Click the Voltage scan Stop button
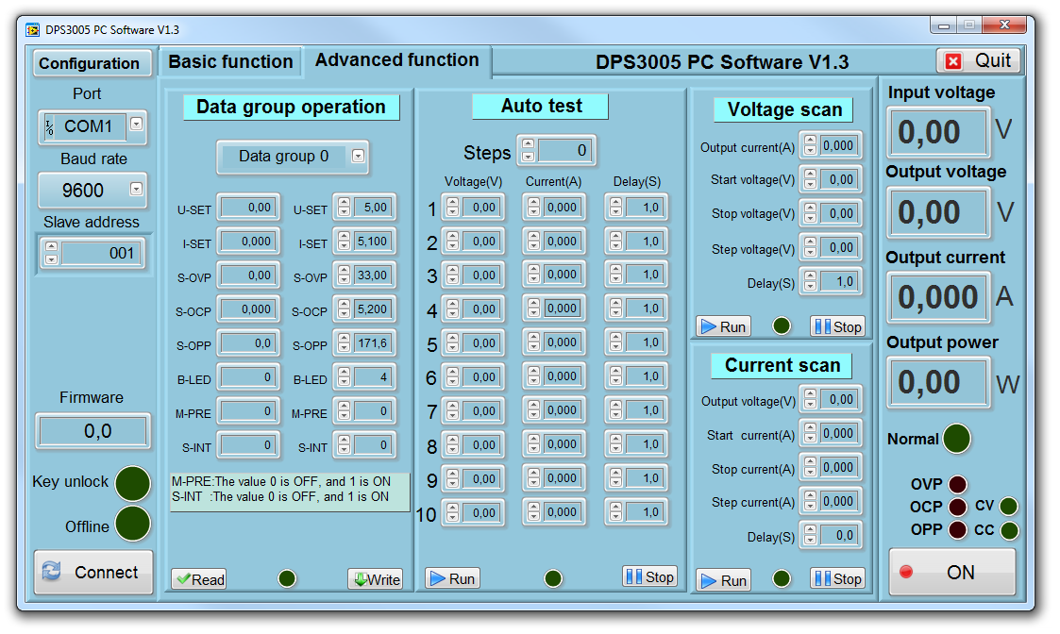 point(837,326)
